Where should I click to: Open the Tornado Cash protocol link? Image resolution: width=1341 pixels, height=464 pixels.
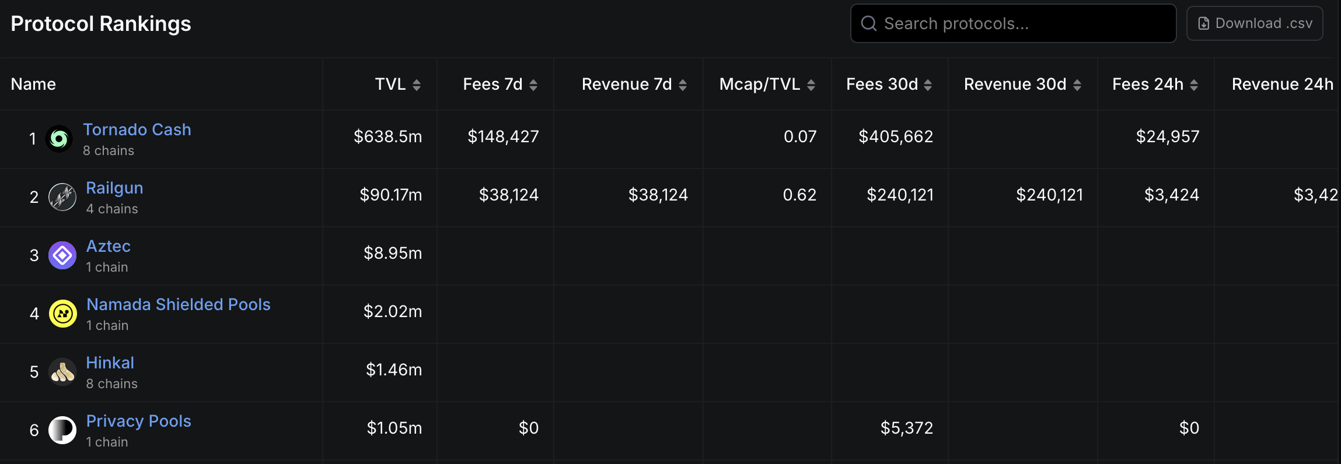coord(137,129)
